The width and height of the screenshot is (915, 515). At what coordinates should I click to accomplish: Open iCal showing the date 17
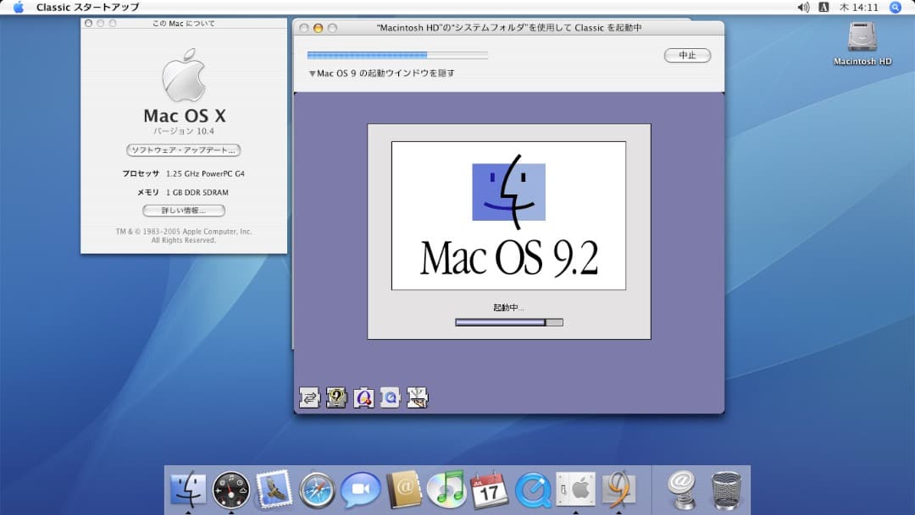pos(487,489)
